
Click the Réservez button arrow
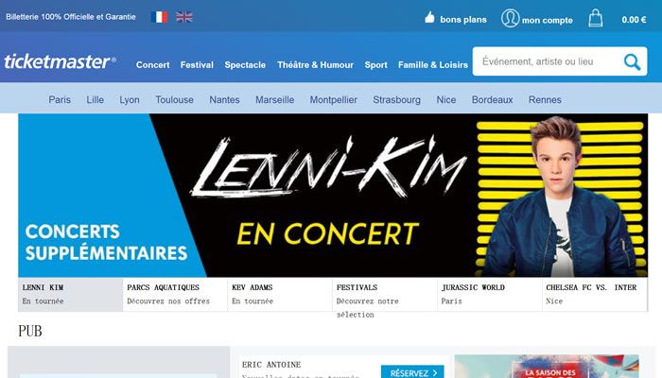[435, 373]
